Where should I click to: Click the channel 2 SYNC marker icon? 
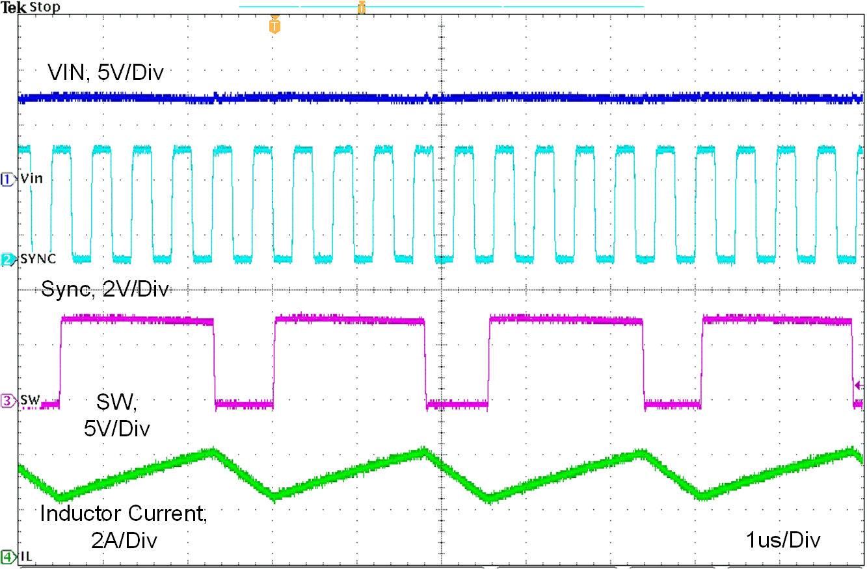(5, 258)
